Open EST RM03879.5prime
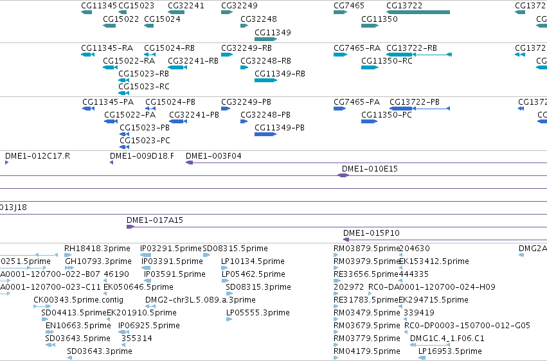Viewport: 547px width, 361px height. click(x=366, y=249)
